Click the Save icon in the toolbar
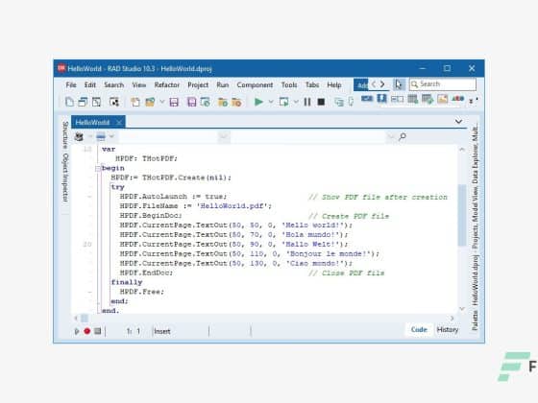The height and width of the screenshot is (403, 538). 174,102
